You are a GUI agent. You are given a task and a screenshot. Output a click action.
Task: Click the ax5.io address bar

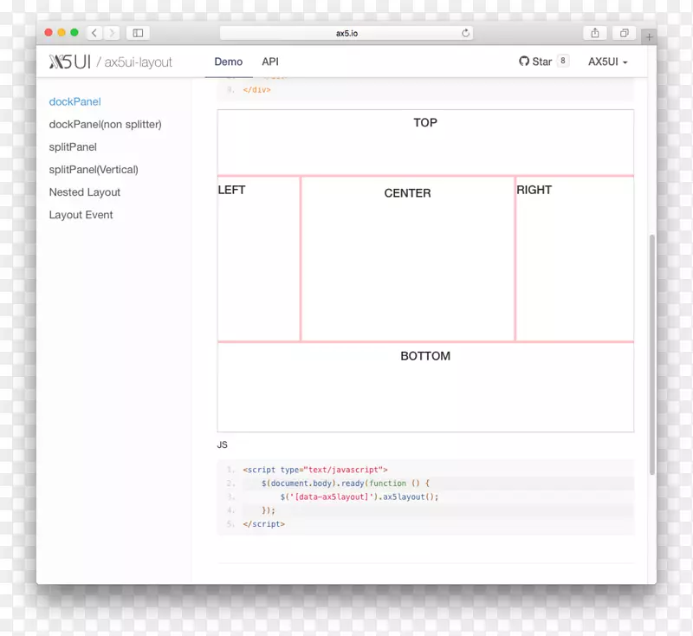point(346,33)
